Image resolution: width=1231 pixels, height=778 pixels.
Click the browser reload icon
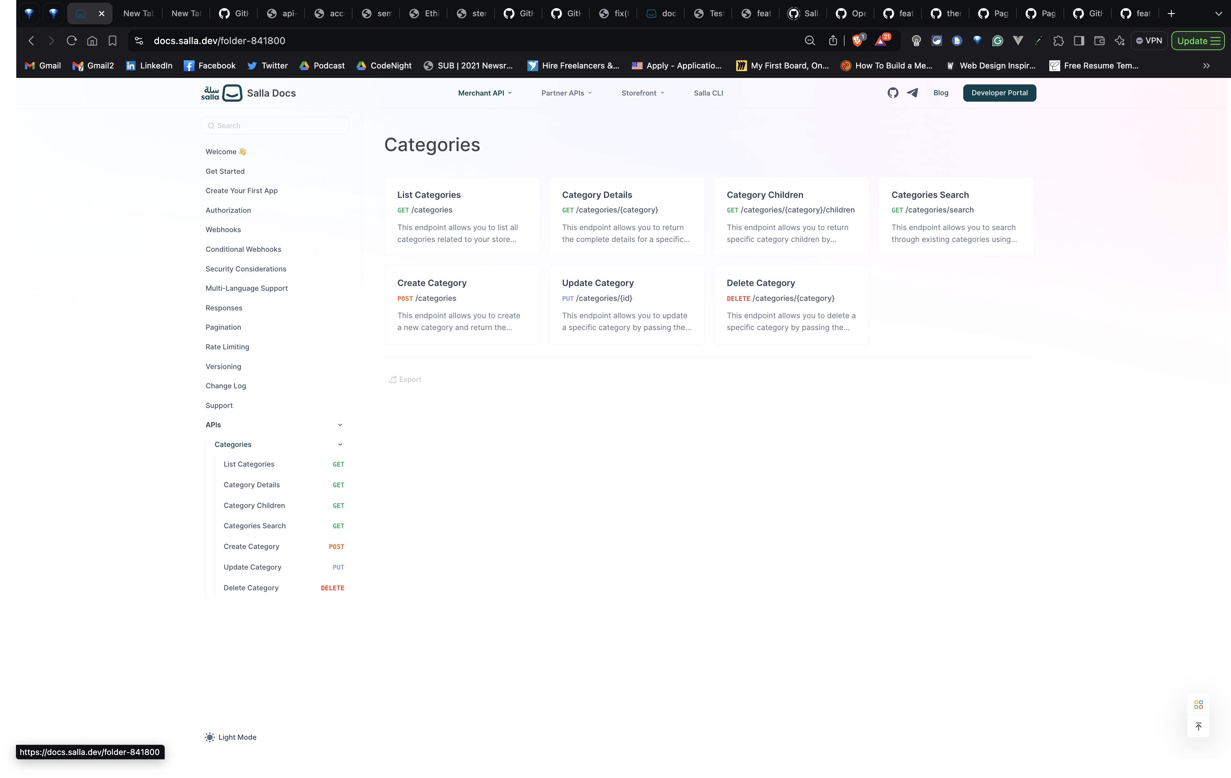(72, 40)
